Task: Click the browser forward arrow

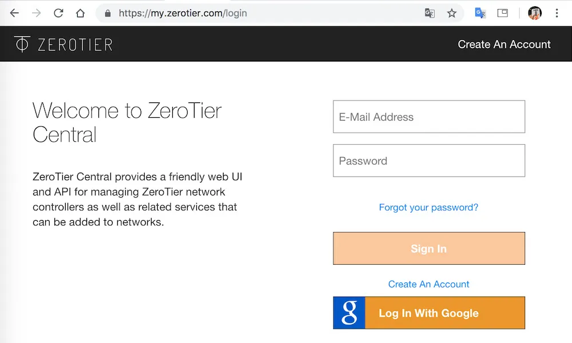Action: pos(36,13)
